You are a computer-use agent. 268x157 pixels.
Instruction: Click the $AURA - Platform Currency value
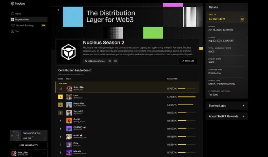pyautogui.click(x=221, y=84)
